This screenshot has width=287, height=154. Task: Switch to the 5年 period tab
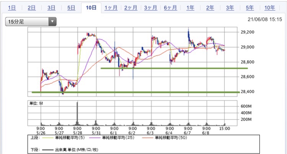tap(249, 8)
